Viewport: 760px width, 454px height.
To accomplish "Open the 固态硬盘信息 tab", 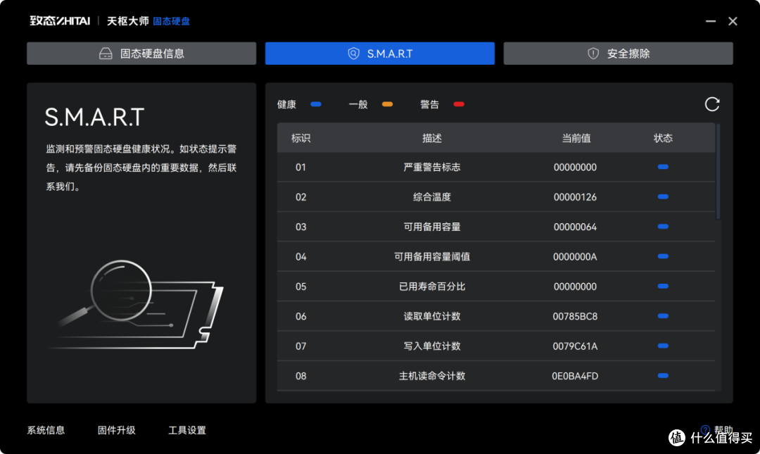I will [x=141, y=53].
